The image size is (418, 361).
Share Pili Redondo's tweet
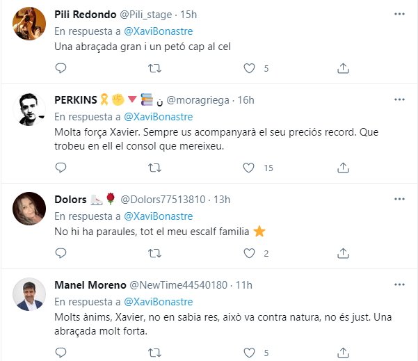tap(342, 68)
